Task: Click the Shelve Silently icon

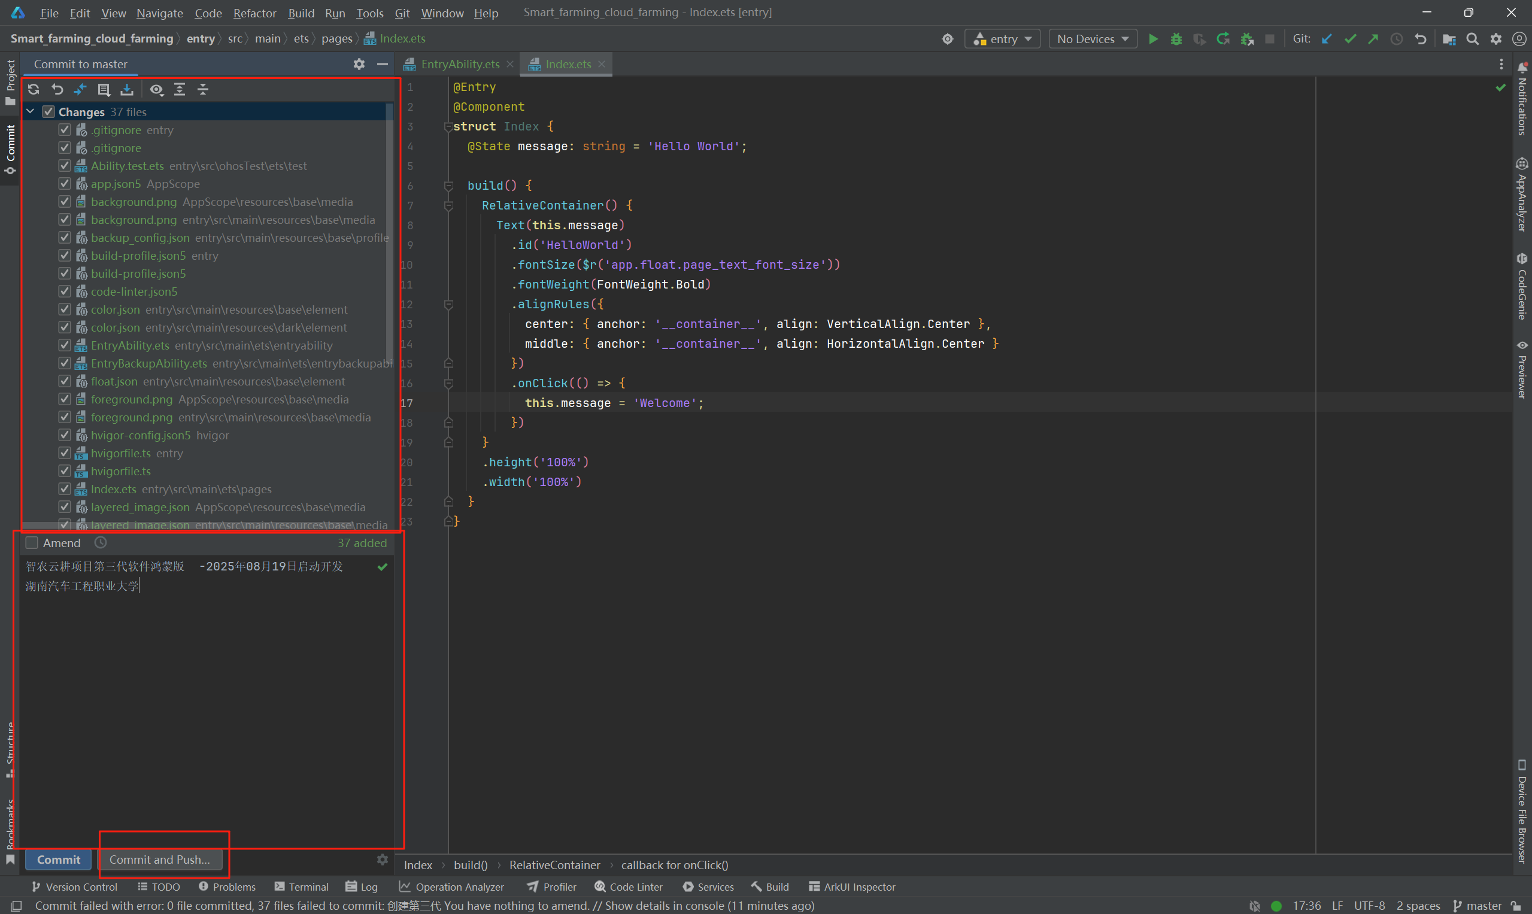Action: (127, 89)
